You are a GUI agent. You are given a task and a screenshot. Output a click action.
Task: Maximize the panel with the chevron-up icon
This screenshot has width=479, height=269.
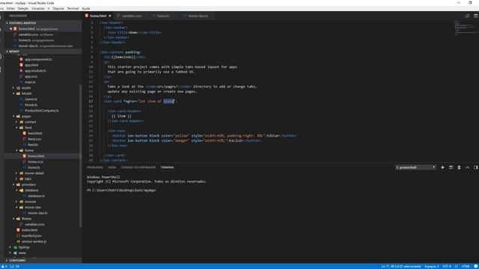(467, 167)
